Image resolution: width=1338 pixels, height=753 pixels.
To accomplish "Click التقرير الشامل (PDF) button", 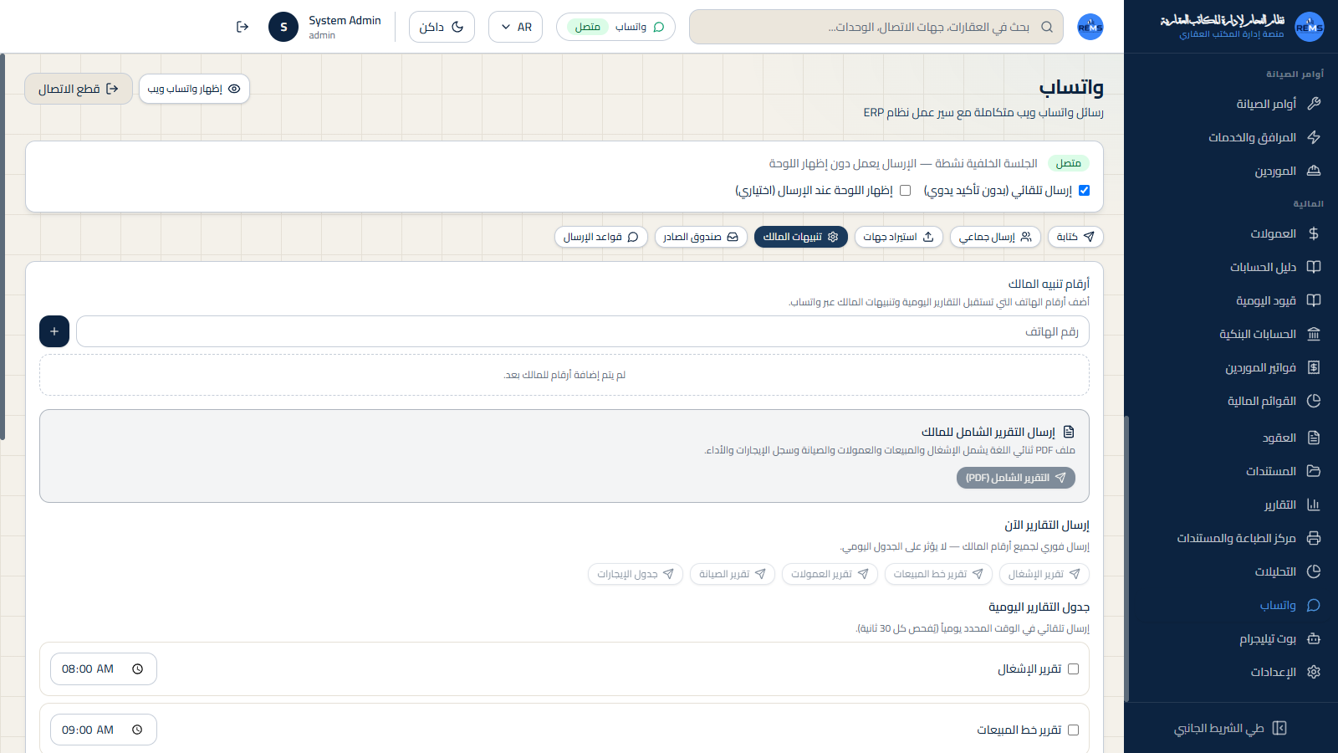I will point(1016,478).
